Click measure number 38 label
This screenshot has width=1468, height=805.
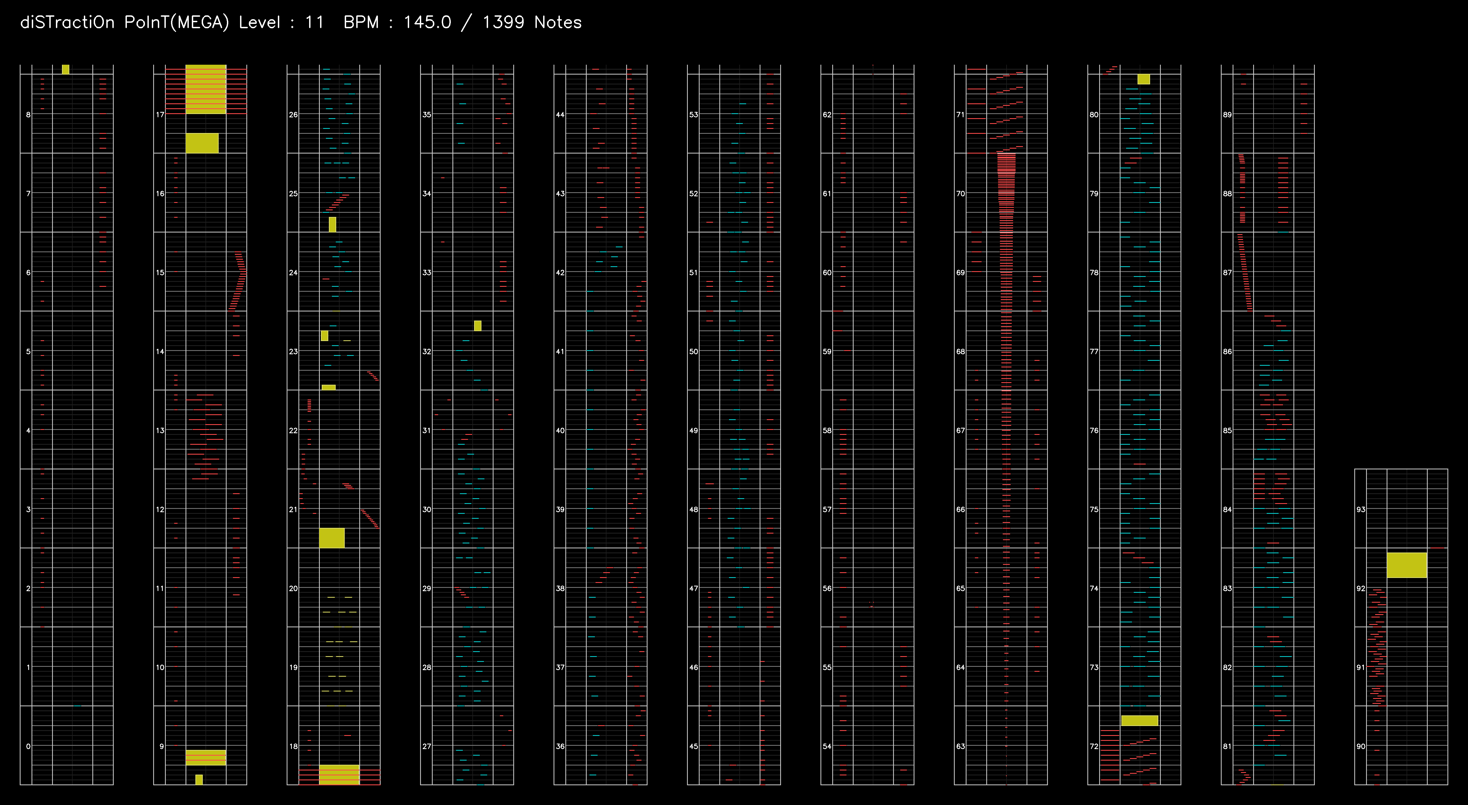click(x=560, y=588)
